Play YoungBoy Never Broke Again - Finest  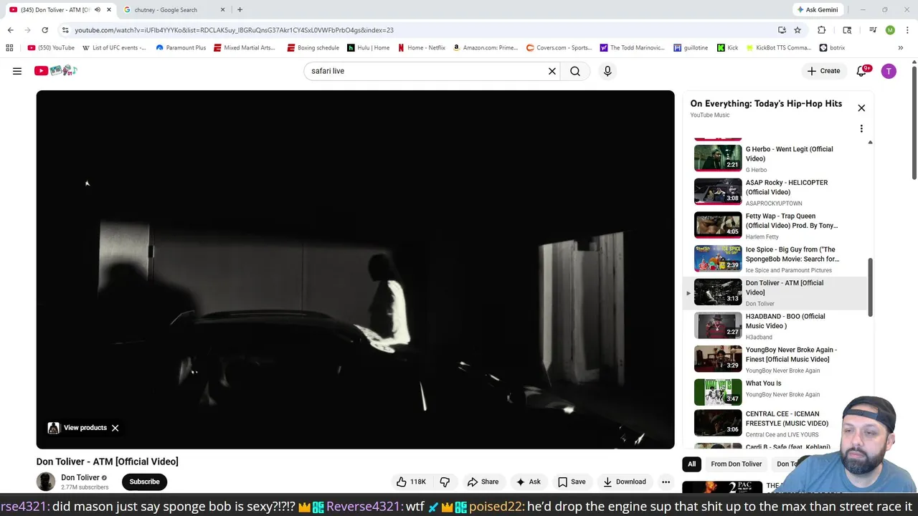click(775, 360)
